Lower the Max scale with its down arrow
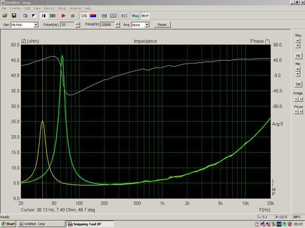305x228 pixels. click(297, 46)
